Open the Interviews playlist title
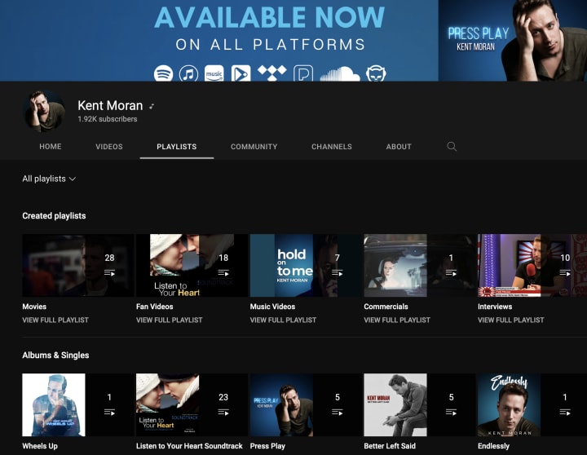Image resolution: width=587 pixels, height=455 pixels. click(x=495, y=307)
